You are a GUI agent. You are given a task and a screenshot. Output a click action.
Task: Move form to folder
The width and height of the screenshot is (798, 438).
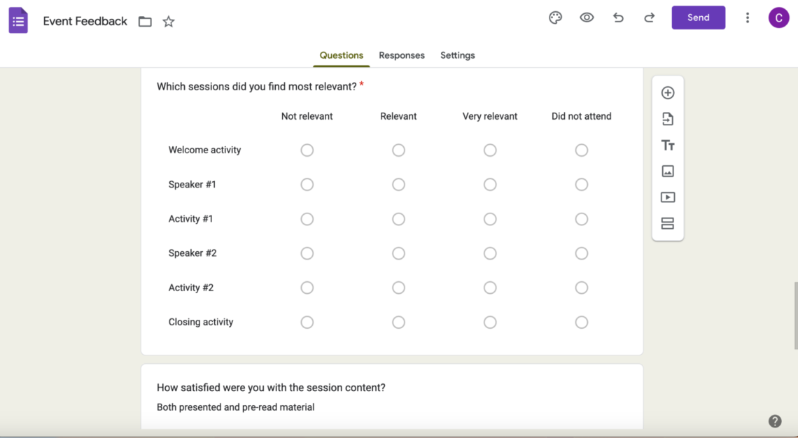[145, 21]
